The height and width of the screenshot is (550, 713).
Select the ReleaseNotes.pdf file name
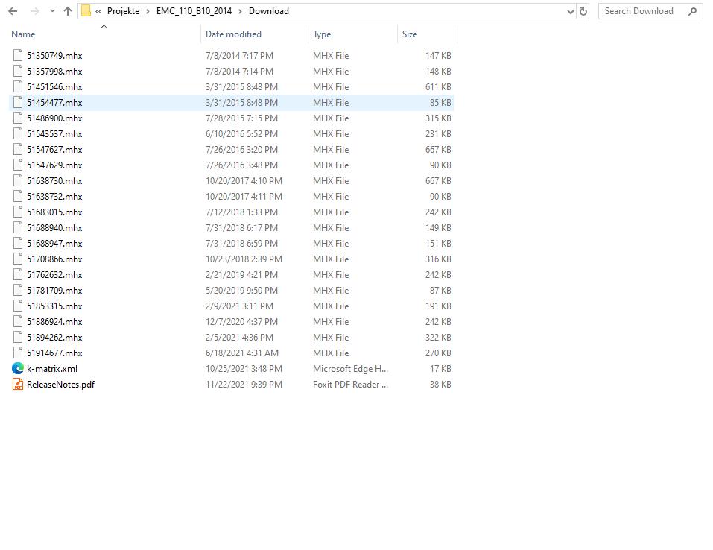60,384
